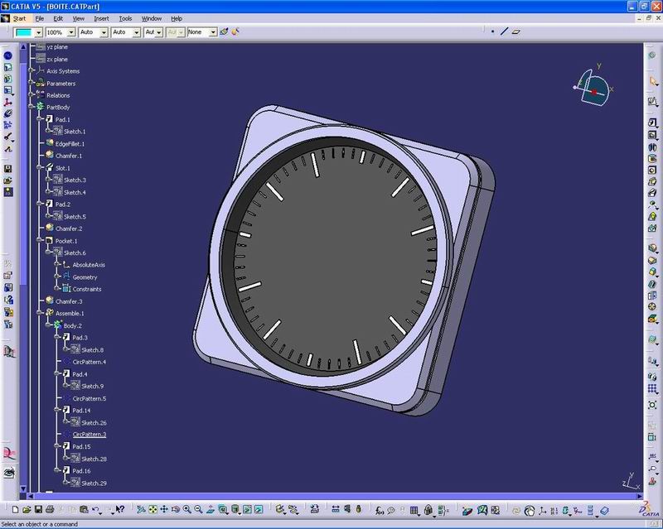
Task: Save the part with the floppy disk icon
Action: pos(38,510)
